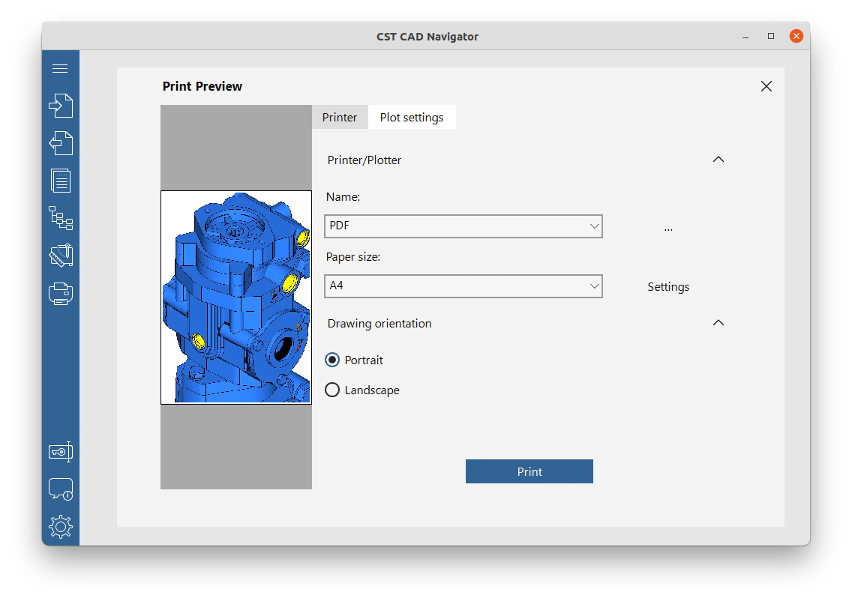Switch to the Plot settings tab
The height and width of the screenshot is (601, 852).
coord(412,117)
